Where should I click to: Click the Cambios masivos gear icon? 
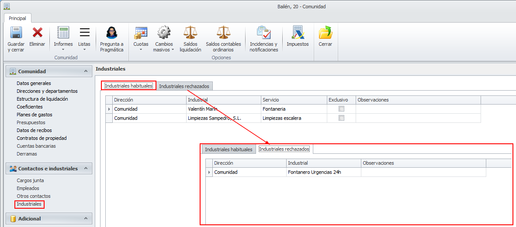163,33
